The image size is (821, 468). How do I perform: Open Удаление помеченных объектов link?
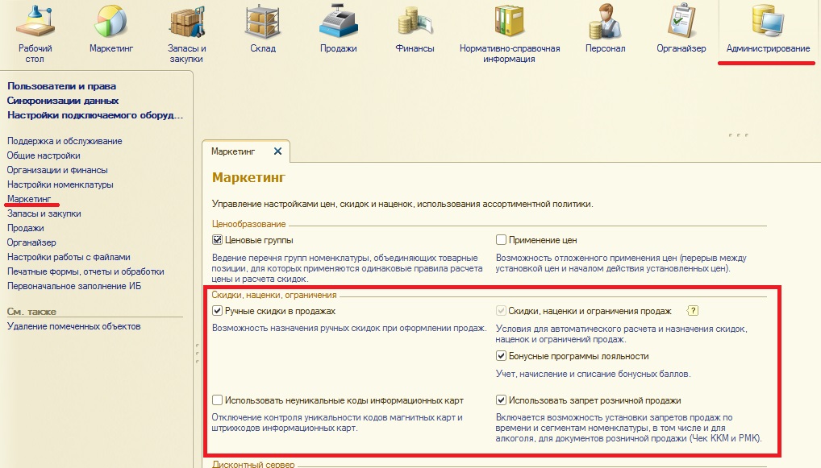pos(73,326)
